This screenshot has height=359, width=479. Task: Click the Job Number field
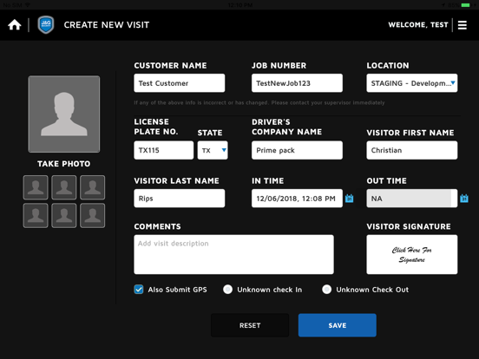point(297,83)
